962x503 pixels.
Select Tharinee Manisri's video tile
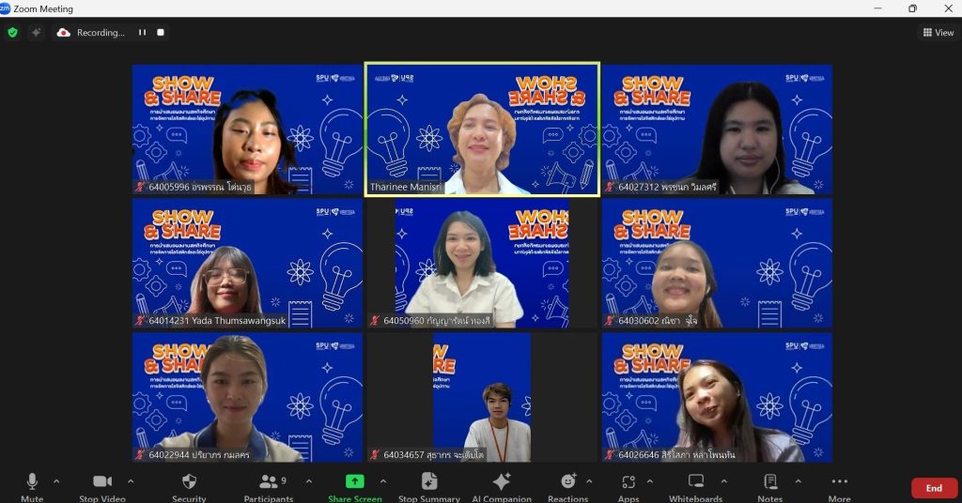pos(482,130)
